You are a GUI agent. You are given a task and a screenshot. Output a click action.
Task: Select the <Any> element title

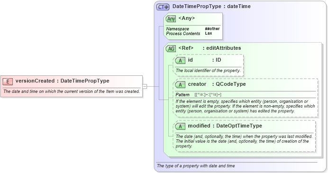point(187,18)
